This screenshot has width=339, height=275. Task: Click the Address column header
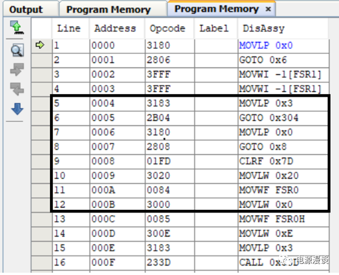coord(117,29)
